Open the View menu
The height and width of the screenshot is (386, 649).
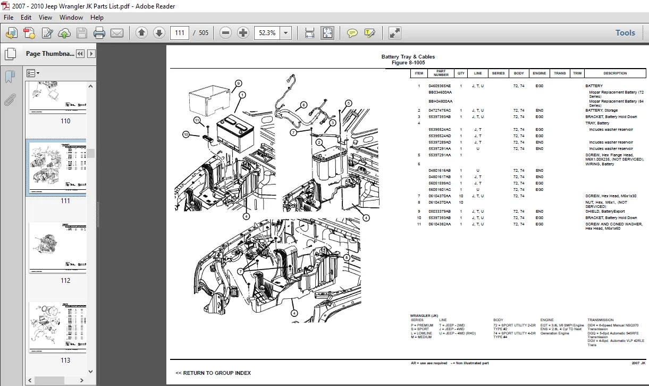point(46,17)
